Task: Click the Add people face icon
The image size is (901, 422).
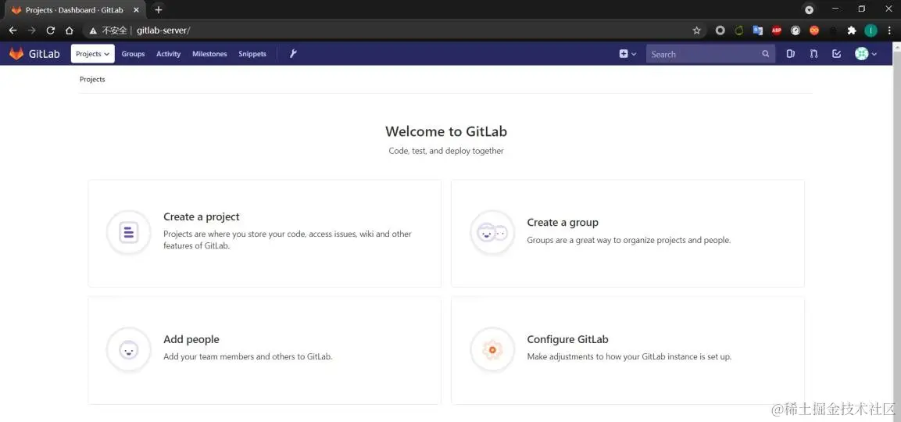Action: coord(129,349)
